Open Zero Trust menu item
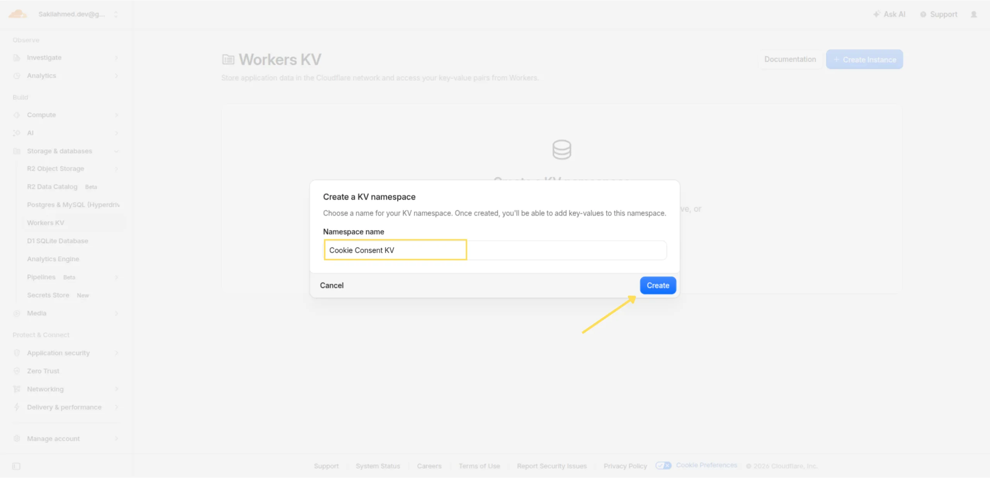Viewport: 990px width, 478px height. (43, 371)
